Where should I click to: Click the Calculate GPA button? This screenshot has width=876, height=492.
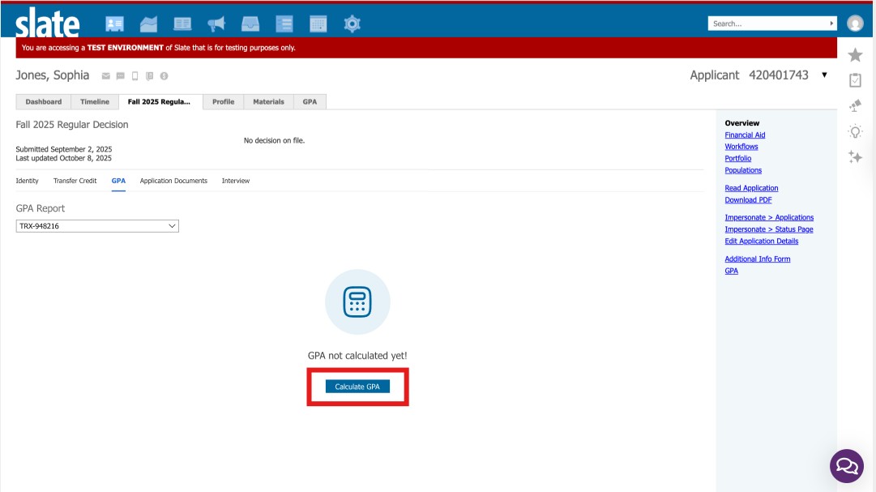coord(358,386)
